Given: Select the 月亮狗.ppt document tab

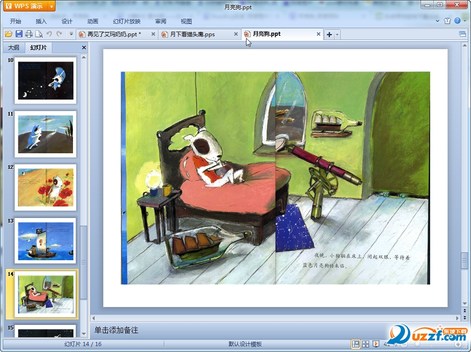Looking at the screenshot, I should point(267,34).
